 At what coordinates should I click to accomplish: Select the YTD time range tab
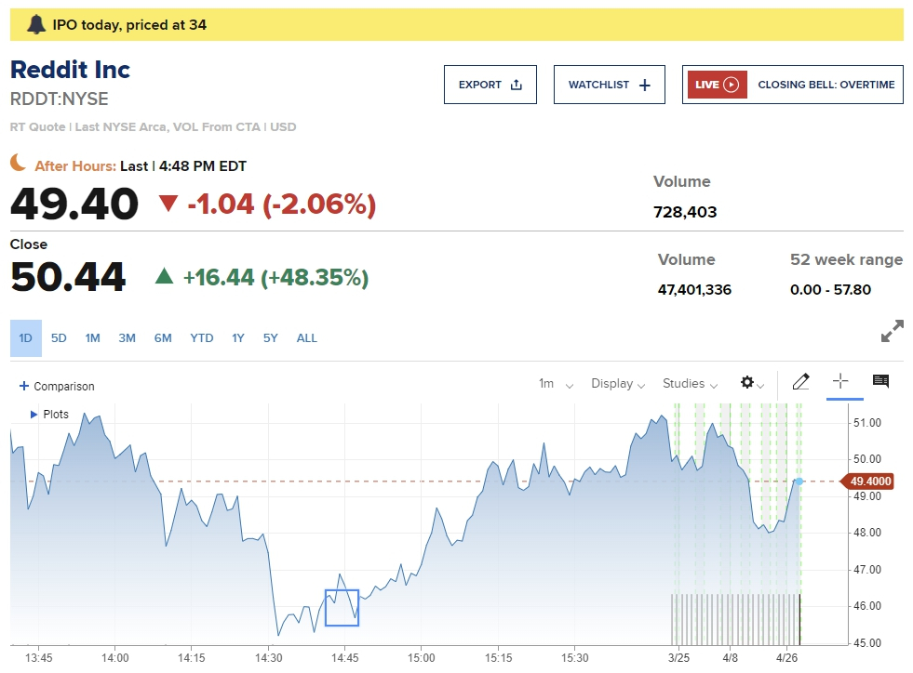click(x=202, y=338)
